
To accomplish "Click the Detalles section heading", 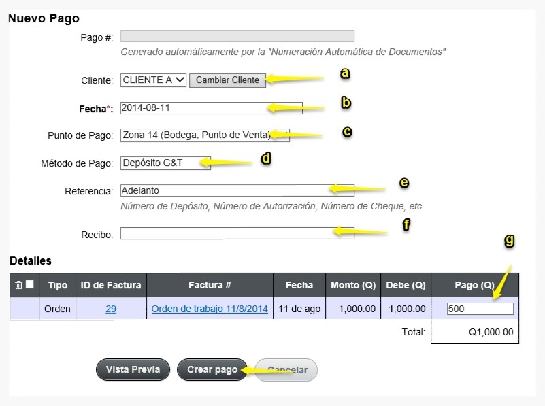I will (x=31, y=261).
